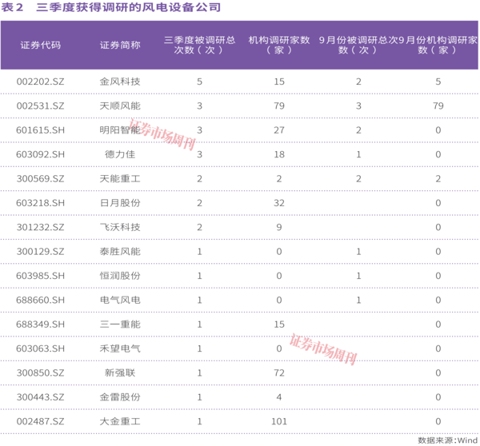Click the table title '三季度获得调研的风电设备公司'
The width and height of the screenshot is (480, 446).
[x=129, y=7]
